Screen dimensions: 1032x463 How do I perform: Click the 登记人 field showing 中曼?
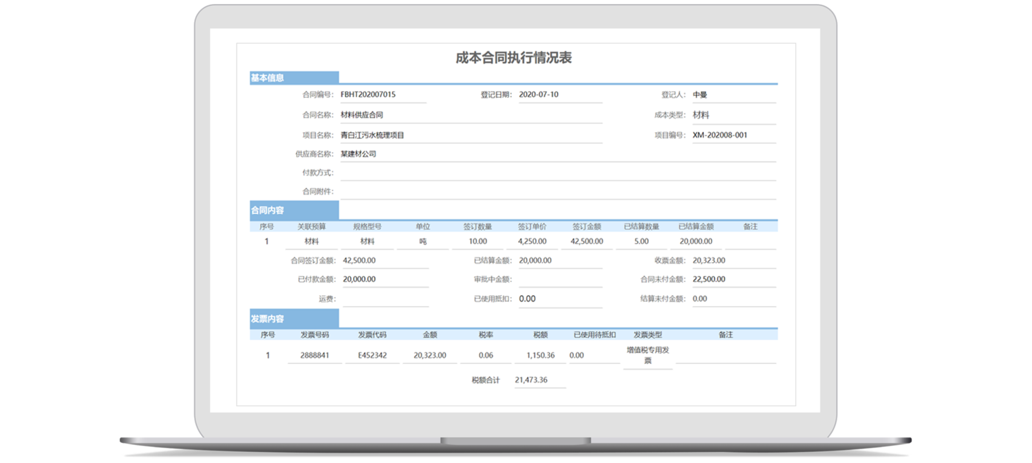pos(733,95)
